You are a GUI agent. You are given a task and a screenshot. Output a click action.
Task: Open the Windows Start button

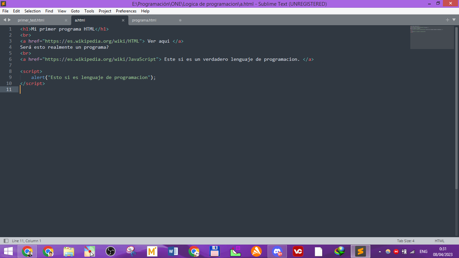point(8,251)
